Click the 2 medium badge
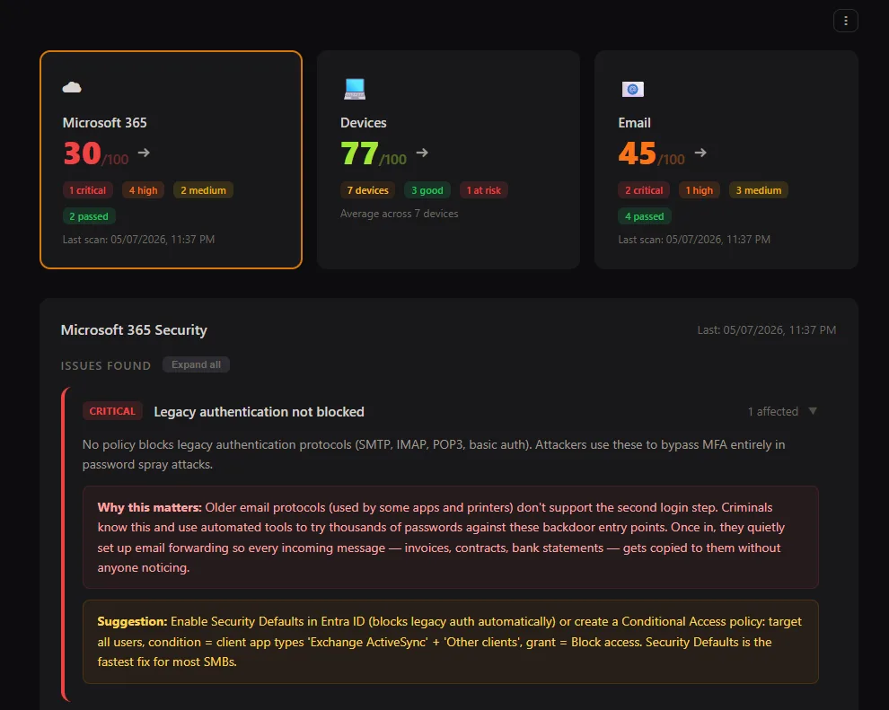 pos(203,190)
